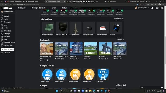The image size is (166, 93).
Task: Open the Robux menu item
Action: pos(64,8)
